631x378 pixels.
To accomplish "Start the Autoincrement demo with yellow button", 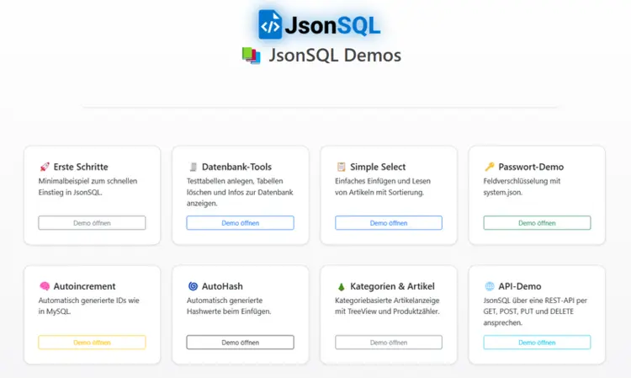I will (92, 343).
